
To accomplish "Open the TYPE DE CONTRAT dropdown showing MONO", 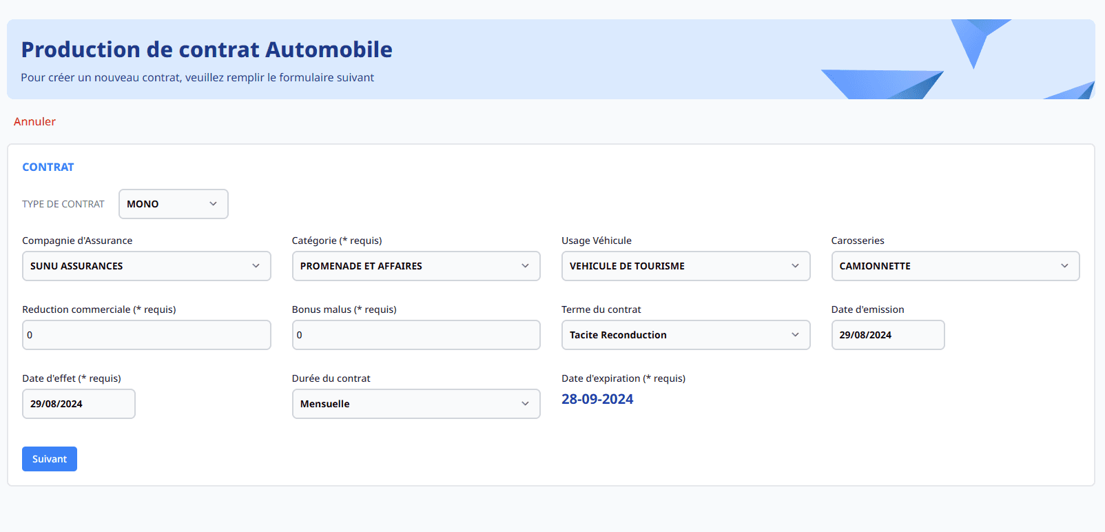I will (x=173, y=204).
